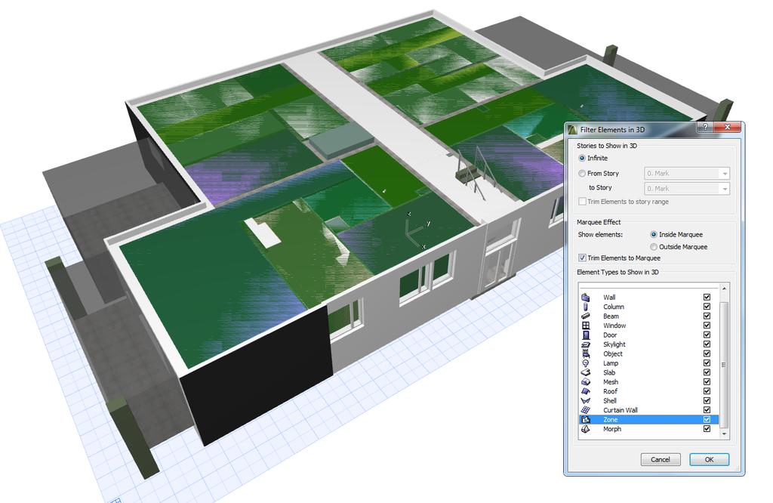The height and width of the screenshot is (503, 773).
Task: Select the Curtain Wall row label
Action: tap(621, 410)
